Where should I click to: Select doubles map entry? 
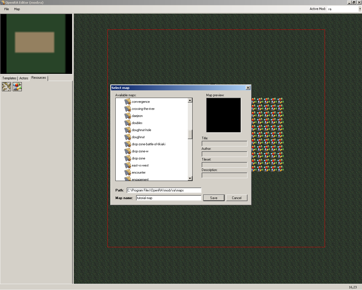tap(137, 123)
